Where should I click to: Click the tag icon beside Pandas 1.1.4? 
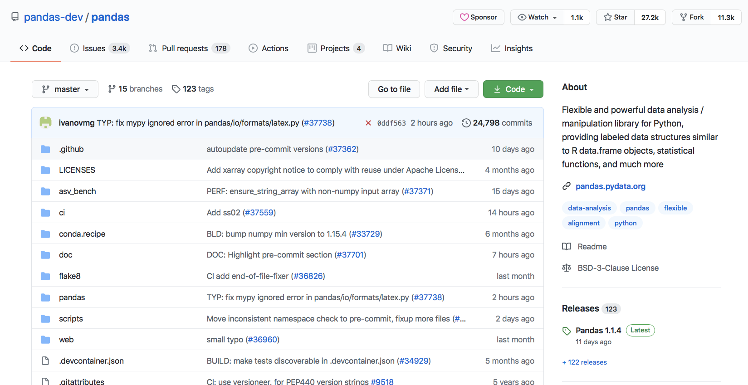click(x=567, y=331)
